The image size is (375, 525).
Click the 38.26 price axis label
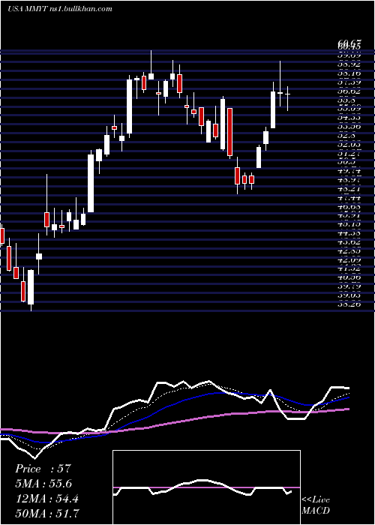coord(349,304)
